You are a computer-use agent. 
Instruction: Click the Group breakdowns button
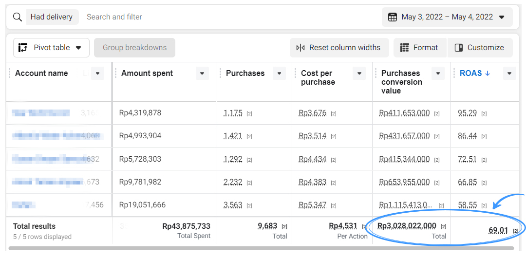(x=134, y=48)
